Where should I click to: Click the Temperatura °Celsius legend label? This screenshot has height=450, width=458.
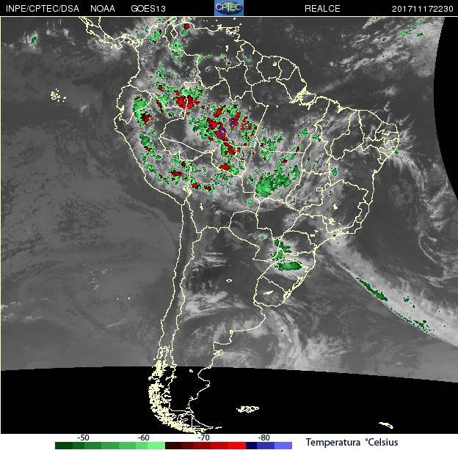pos(352,442)
